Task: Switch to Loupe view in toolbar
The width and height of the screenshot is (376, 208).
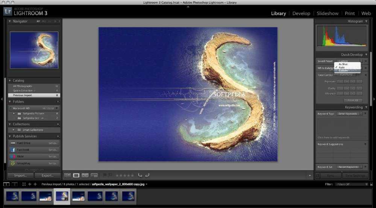Action: [76, 175]
